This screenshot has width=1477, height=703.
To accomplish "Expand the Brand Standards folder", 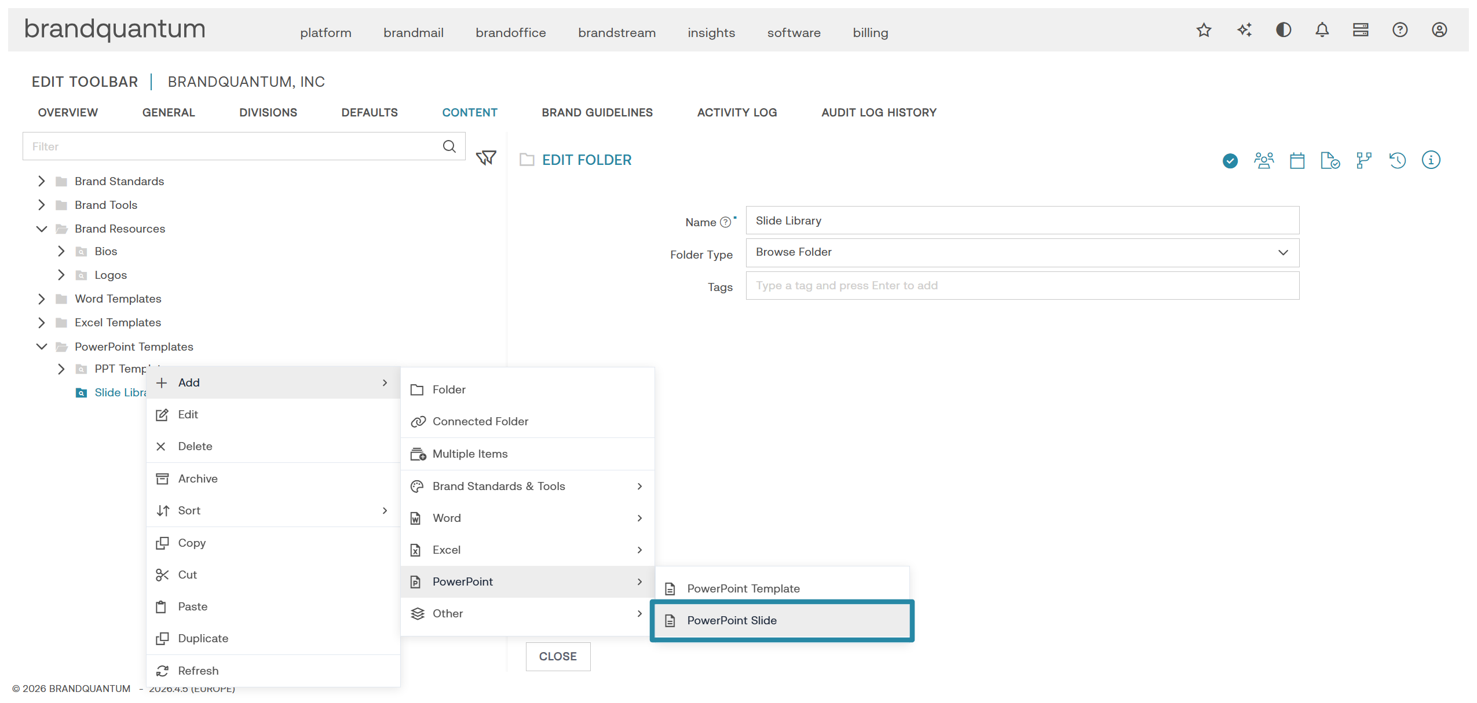I will 41,181.
